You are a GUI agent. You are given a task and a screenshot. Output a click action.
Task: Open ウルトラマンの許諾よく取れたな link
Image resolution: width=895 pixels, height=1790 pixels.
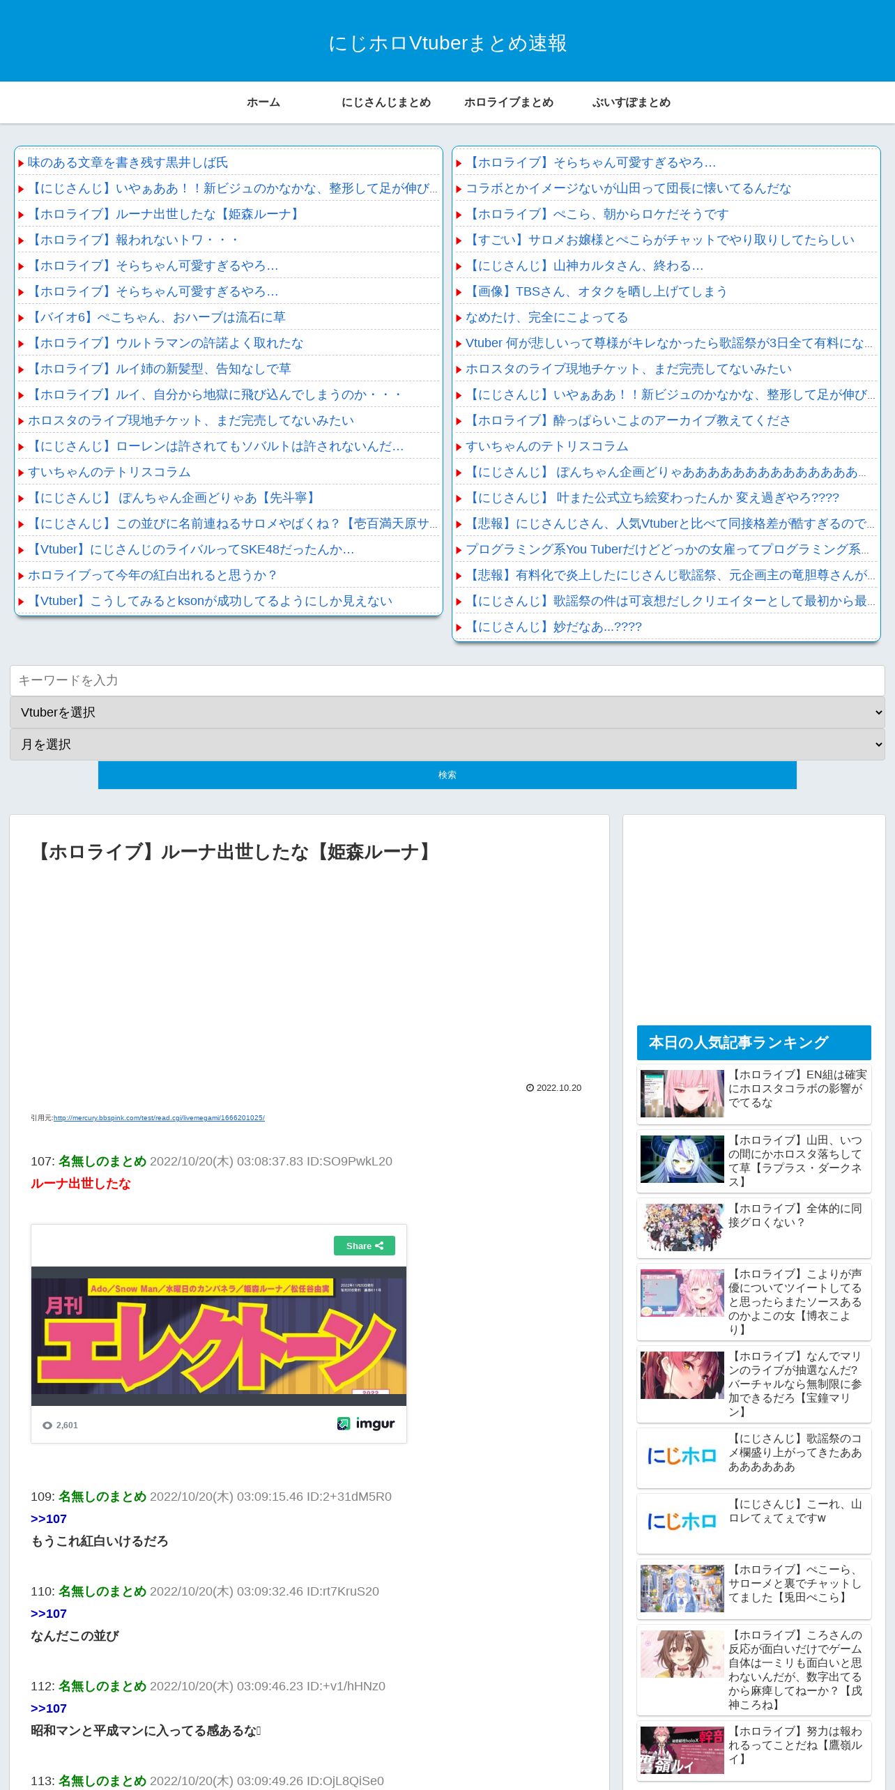coord(166,343)
